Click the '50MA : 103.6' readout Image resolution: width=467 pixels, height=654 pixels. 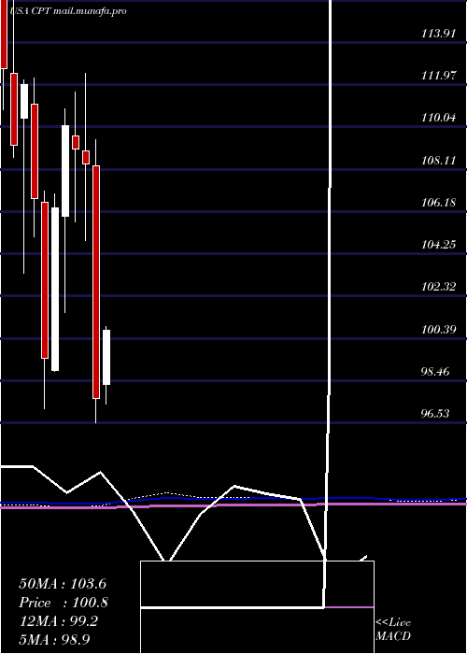point(61,584)
